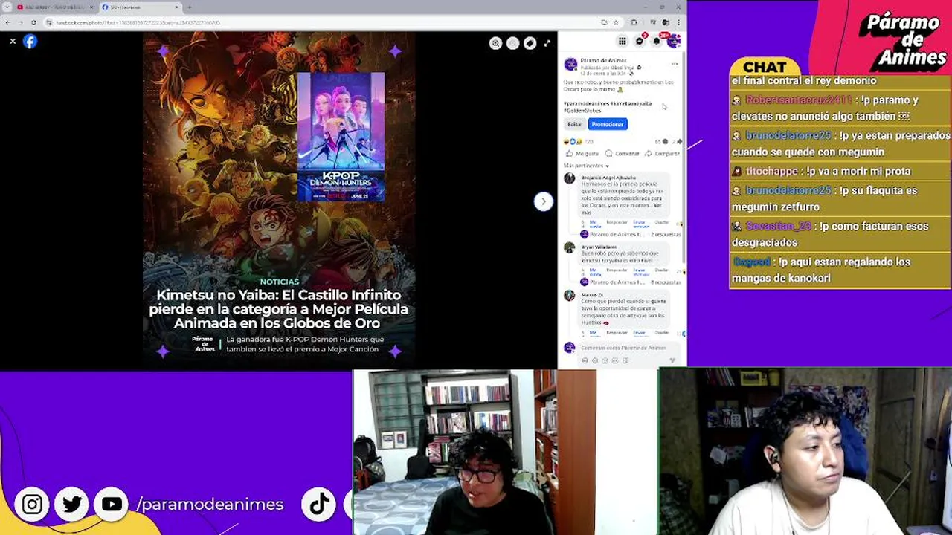Reload the page with the refresh icon

pyautogui.click(x=33, y=22)
